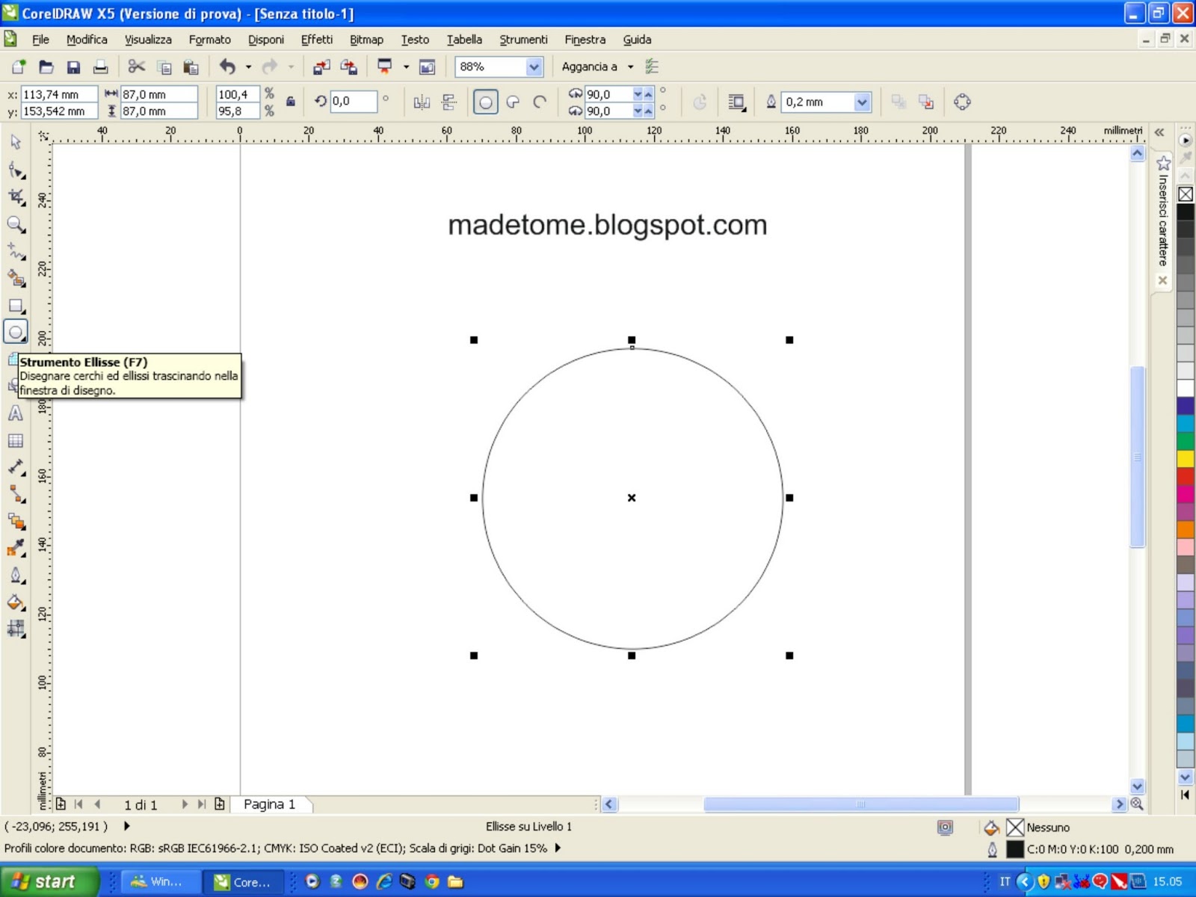This screenshot has width=1196, height=897.
Task: Open the Fill tool flyout
Action: pos(16,602)
